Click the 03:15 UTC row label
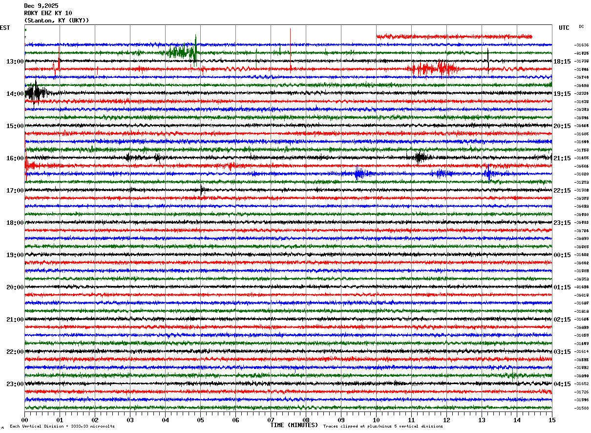Image resolution: width=591 pixels, height=433 pixels. [x=562, y=352]
